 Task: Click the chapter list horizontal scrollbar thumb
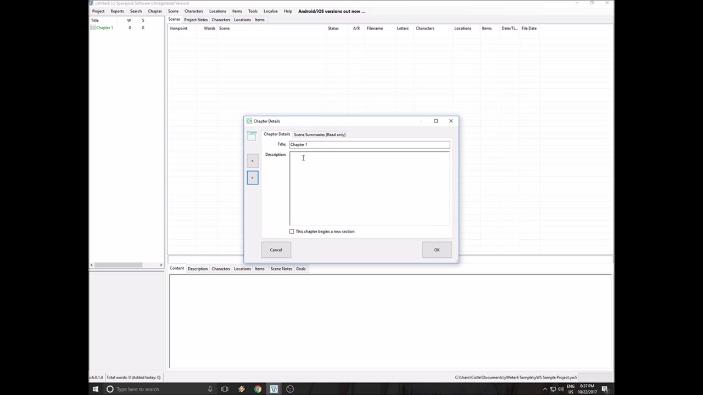118,265
